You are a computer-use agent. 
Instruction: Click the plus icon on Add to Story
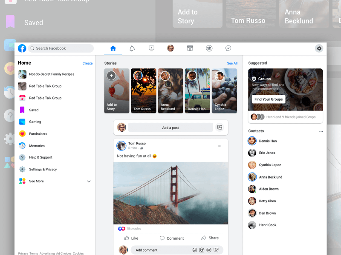point(111,76)
